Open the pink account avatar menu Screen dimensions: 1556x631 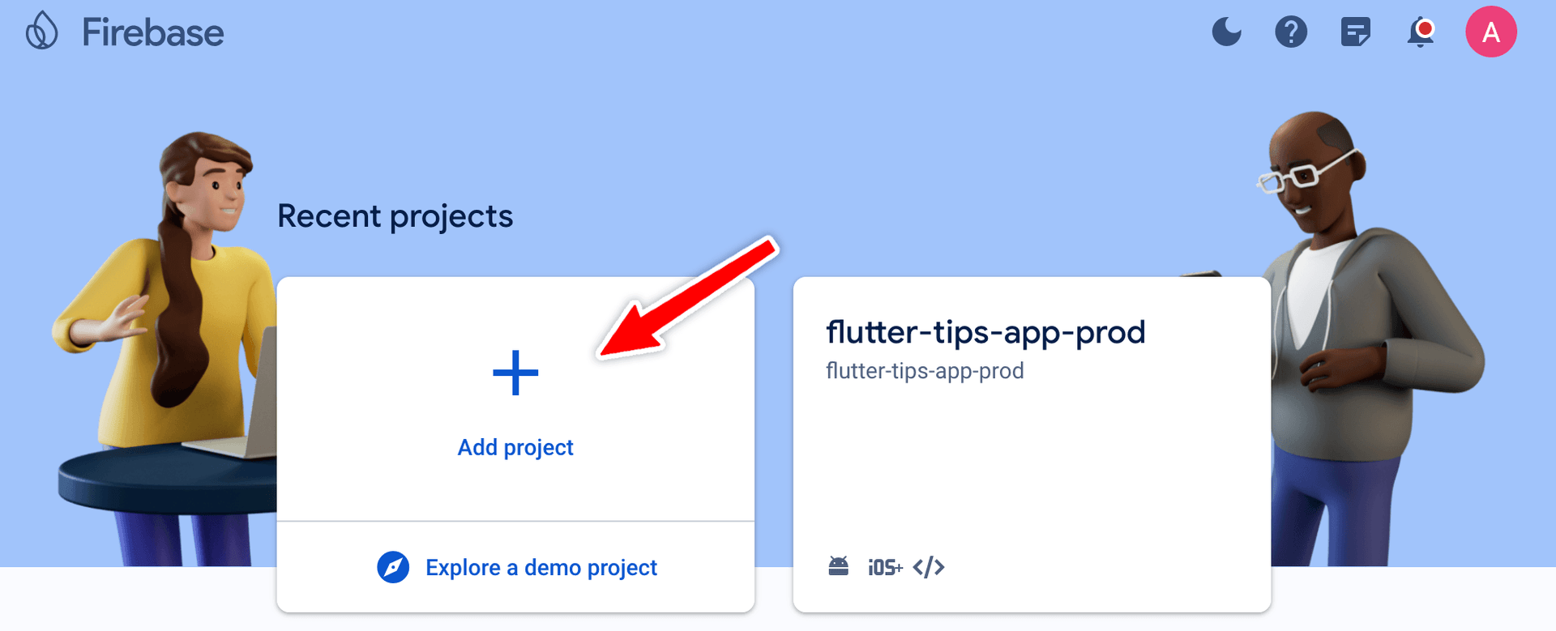coord(1491,32)
